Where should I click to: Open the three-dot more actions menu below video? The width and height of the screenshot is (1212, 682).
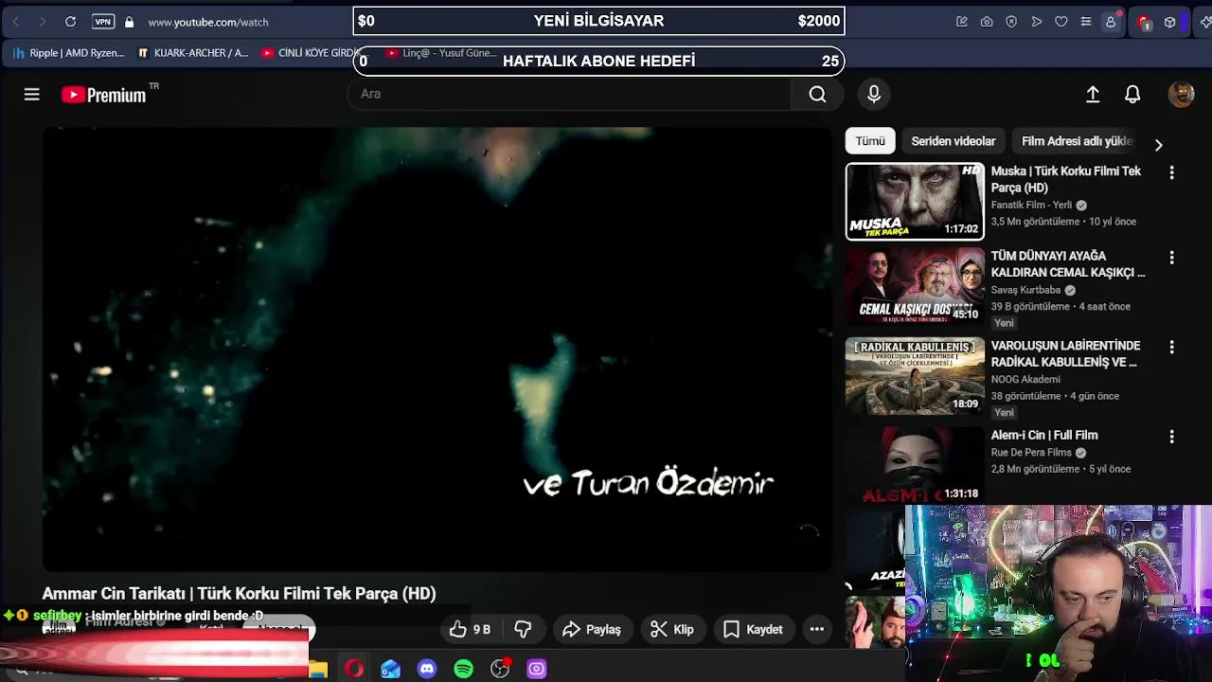coord(817,629)
